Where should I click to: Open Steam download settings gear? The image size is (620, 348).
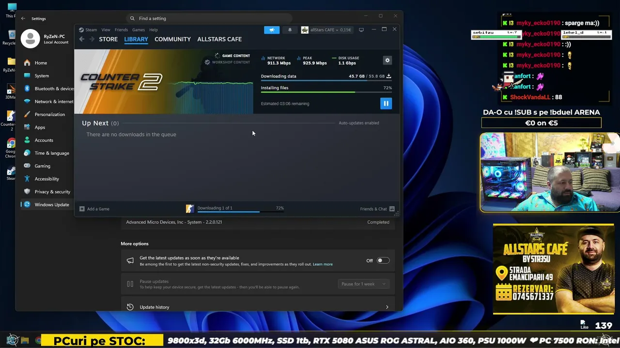click(387, 60)
